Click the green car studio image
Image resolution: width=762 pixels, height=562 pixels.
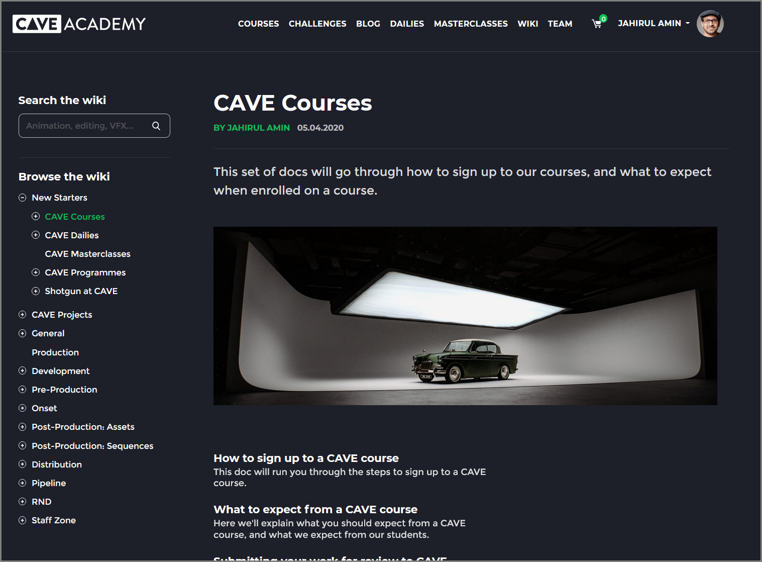coord(465,316)
